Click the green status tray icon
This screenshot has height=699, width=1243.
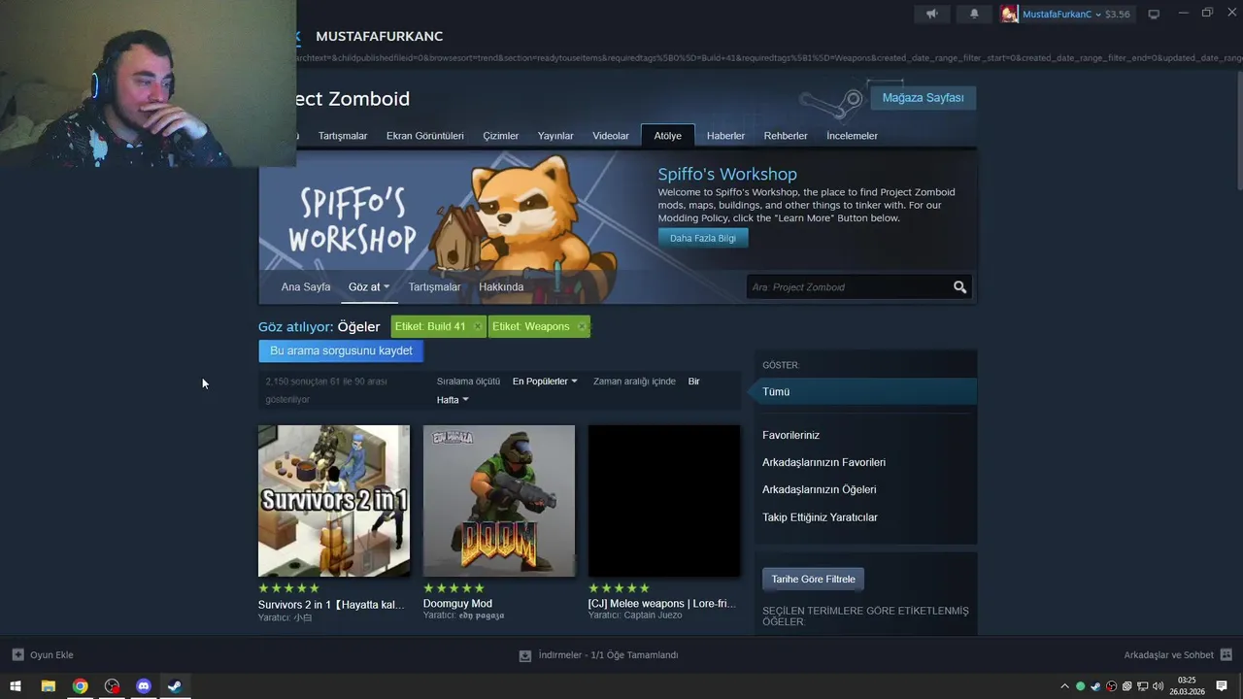click(x=1080, y=687)
